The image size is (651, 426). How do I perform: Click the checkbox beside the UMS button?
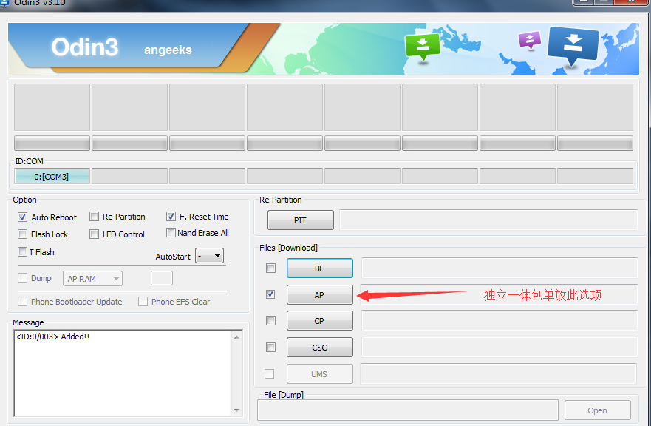[270, 374]
